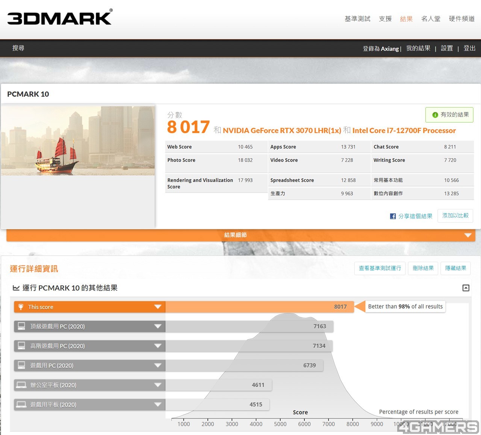The height and width of the screenshot is (435, 481).
Task: Click the 運行詳細資訊 heading
Action: point(34,269)
